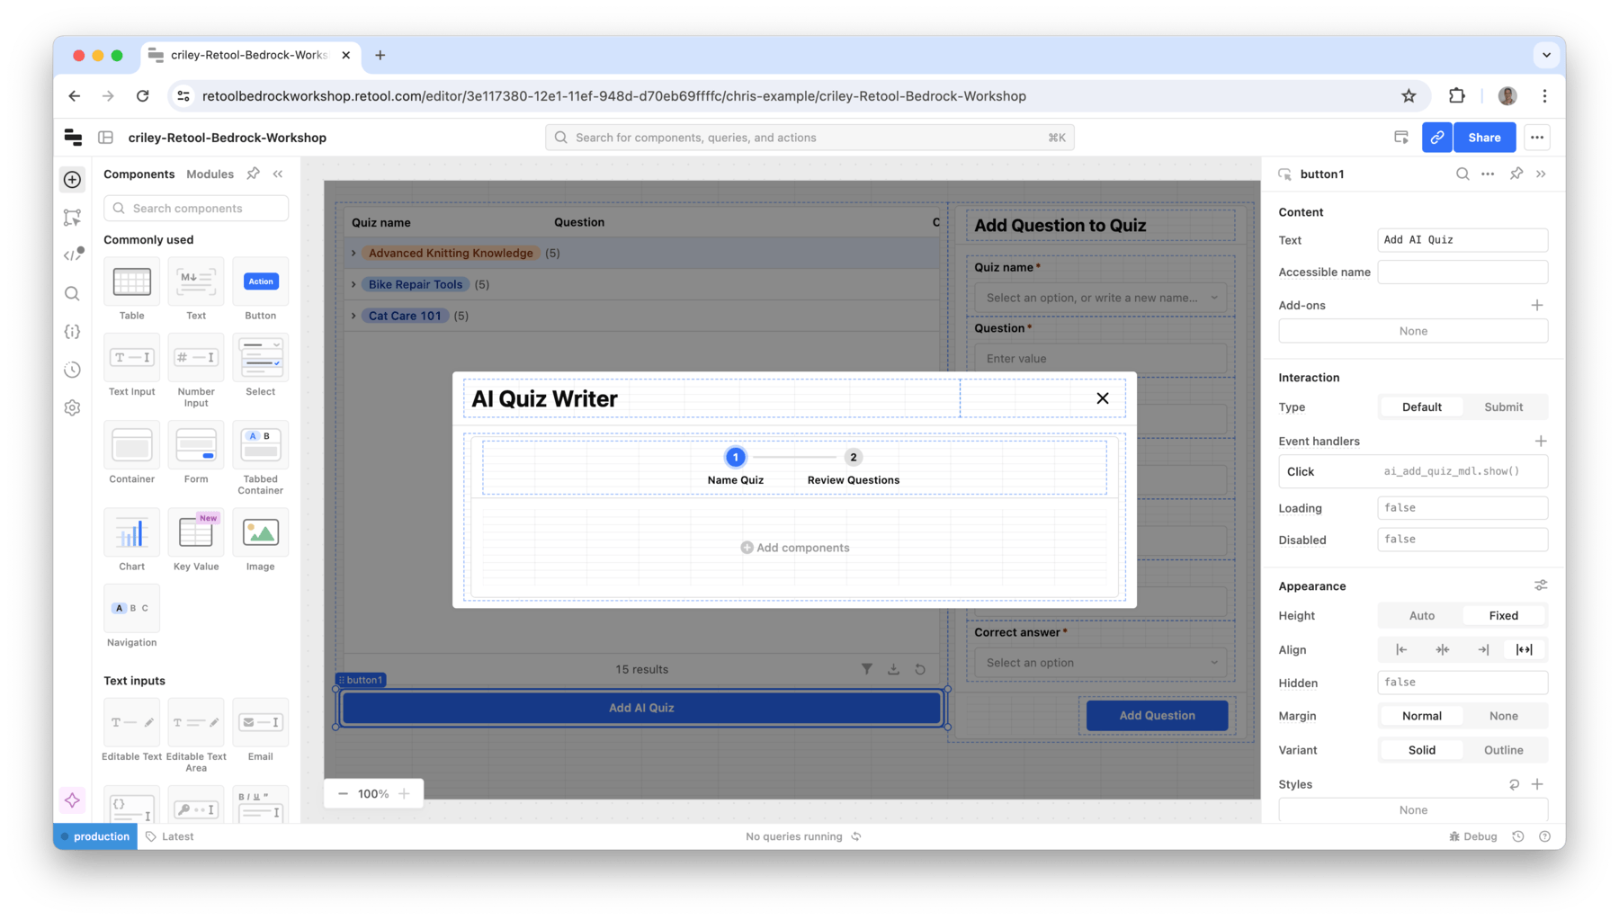1619x920 pixels.
Task: Search within button1 inspector
Action: (x=1462, y=174)
